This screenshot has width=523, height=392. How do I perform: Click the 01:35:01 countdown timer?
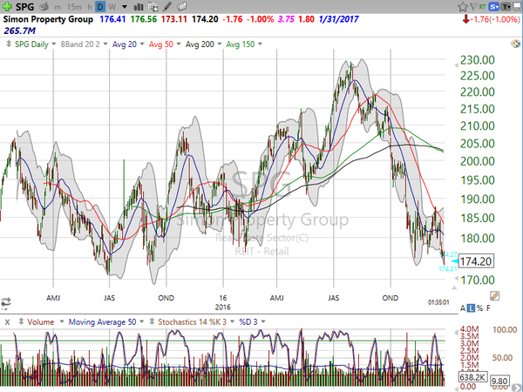pos(438,302)
